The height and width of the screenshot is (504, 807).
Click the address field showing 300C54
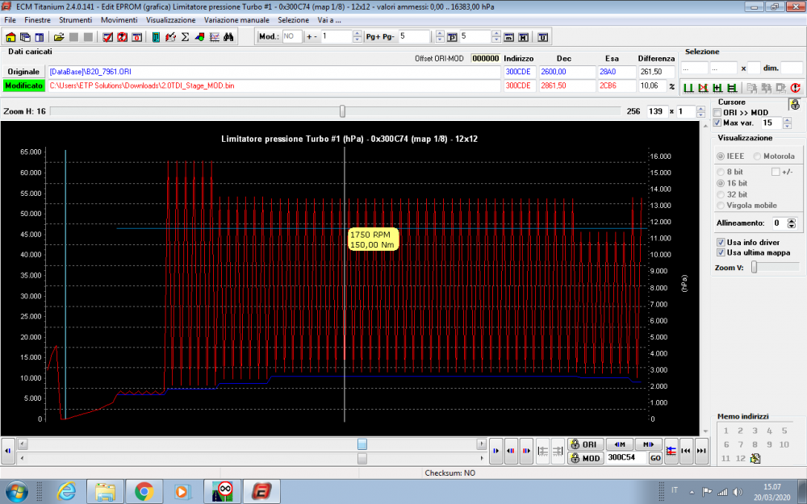626,457
